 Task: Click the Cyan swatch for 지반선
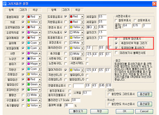point(29,69)
